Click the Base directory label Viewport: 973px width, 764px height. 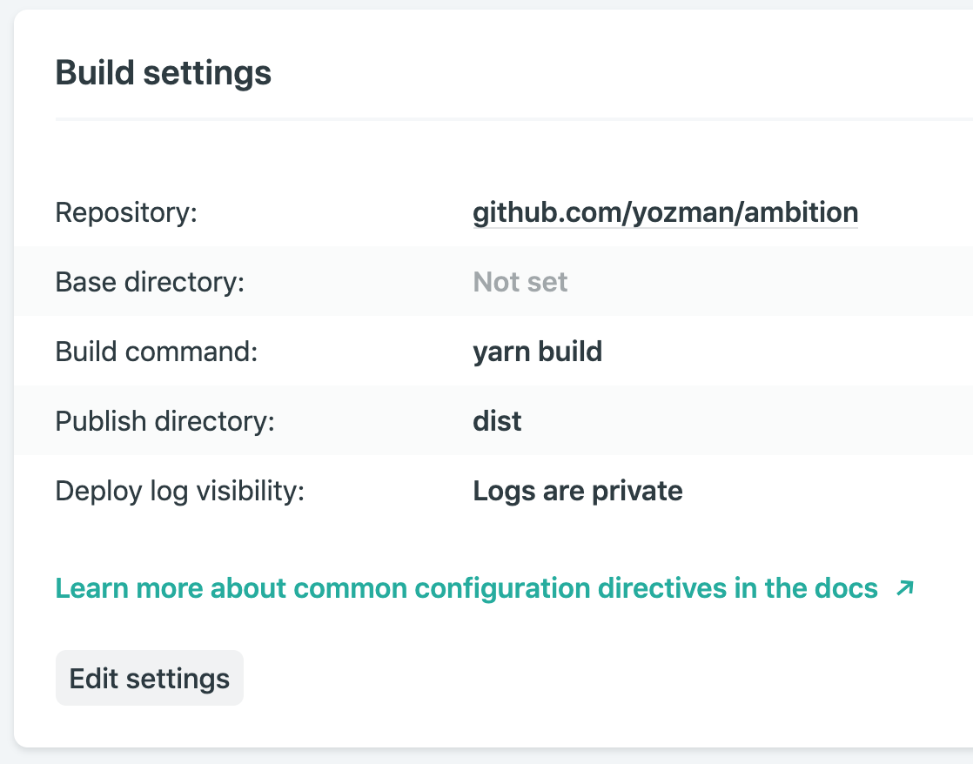pos(151,282)
